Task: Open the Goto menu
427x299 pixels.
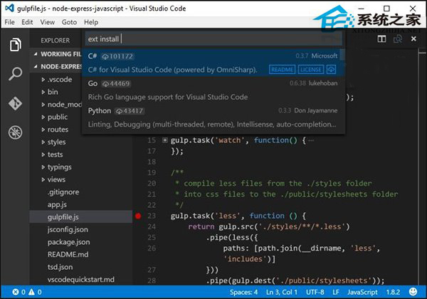Action: click(x=69, y=22)
